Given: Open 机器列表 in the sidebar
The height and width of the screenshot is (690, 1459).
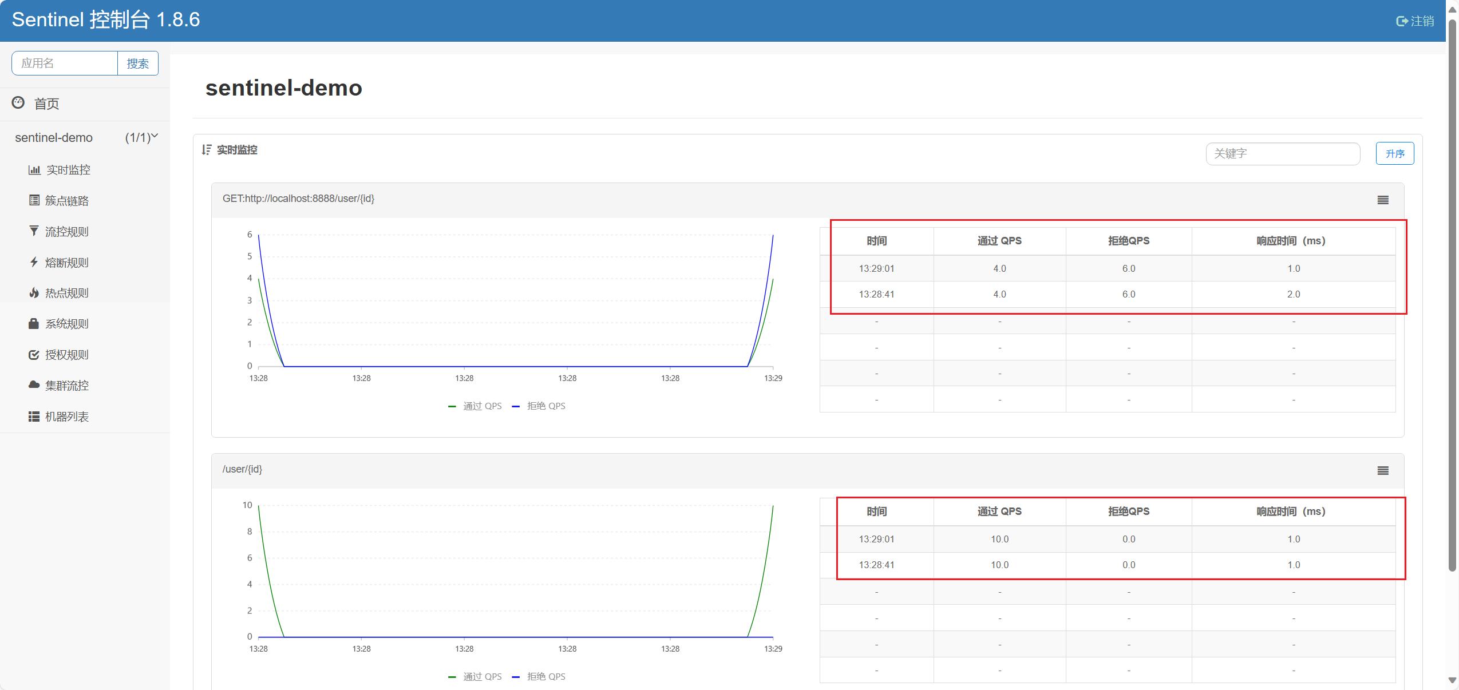Looking at the screenshot, I should [66, 417].
